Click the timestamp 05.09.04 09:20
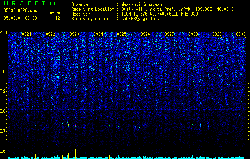250x159 pixels. pyautogui.click(x=20, y=18)
